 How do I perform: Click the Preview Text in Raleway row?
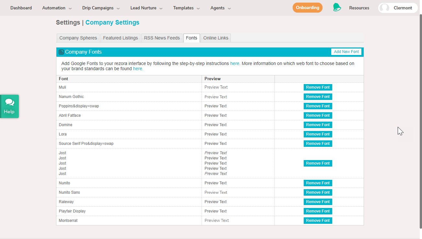[216, 202]
